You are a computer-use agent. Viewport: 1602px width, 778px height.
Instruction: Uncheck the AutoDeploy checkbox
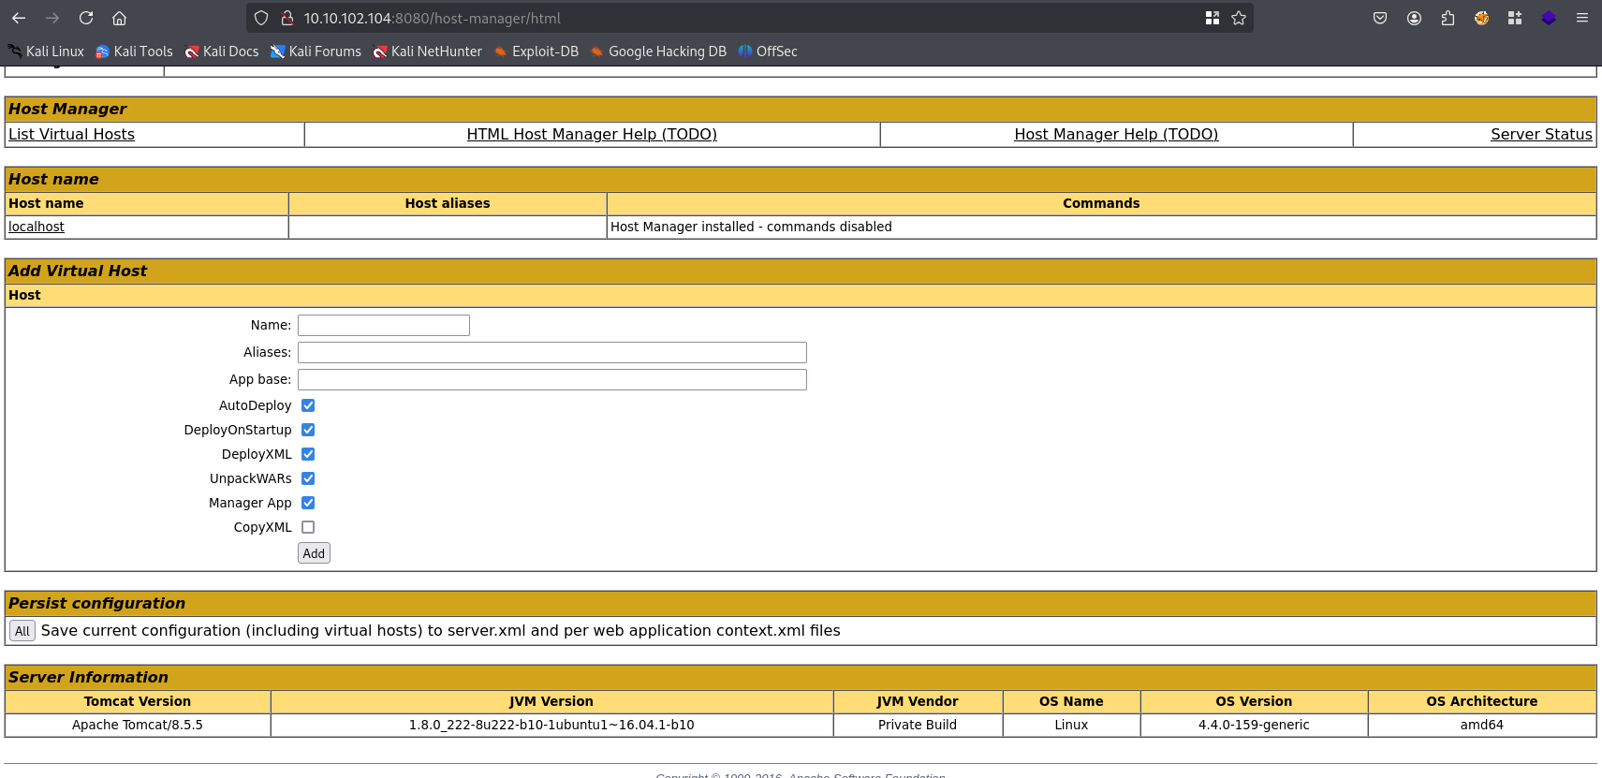pos(308,405)
